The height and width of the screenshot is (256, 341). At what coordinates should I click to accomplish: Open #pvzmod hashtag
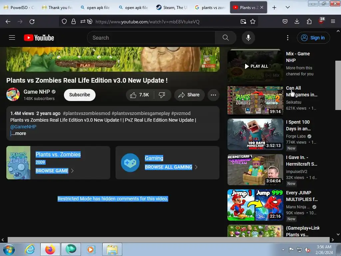[181, 113]
